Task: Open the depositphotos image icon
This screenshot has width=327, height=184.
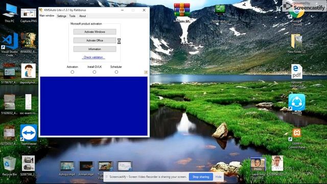Action: [29, 74]
